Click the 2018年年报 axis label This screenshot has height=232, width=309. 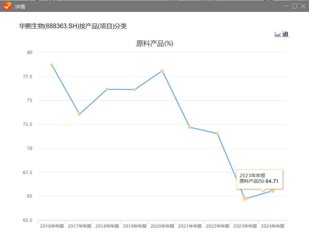[107, 226]
